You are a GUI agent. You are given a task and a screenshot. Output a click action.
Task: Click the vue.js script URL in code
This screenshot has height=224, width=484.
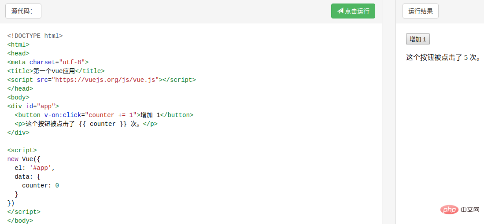pos(105,80)
